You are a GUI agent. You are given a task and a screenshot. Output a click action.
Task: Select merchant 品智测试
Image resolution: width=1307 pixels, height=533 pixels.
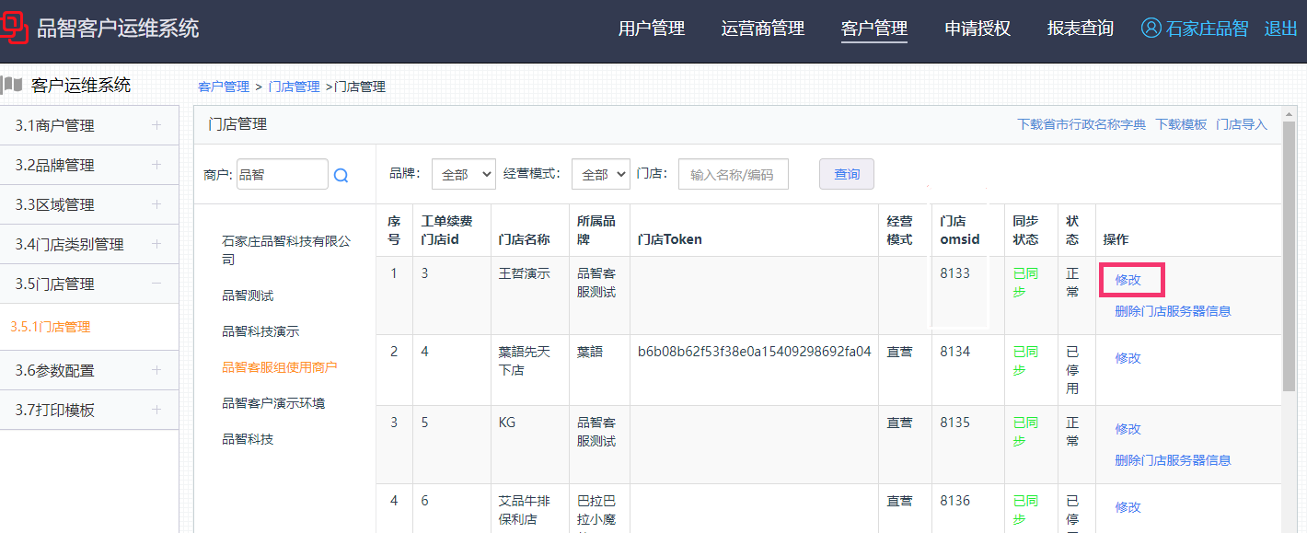[248, 295]
